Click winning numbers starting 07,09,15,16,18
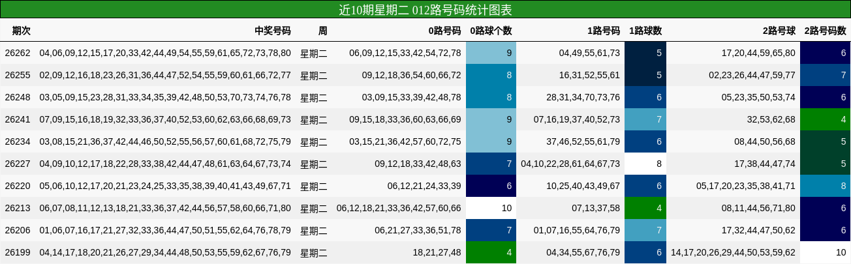Image resolution: width=851 pixels, height=264 pixels. click(x=165, y=119)
